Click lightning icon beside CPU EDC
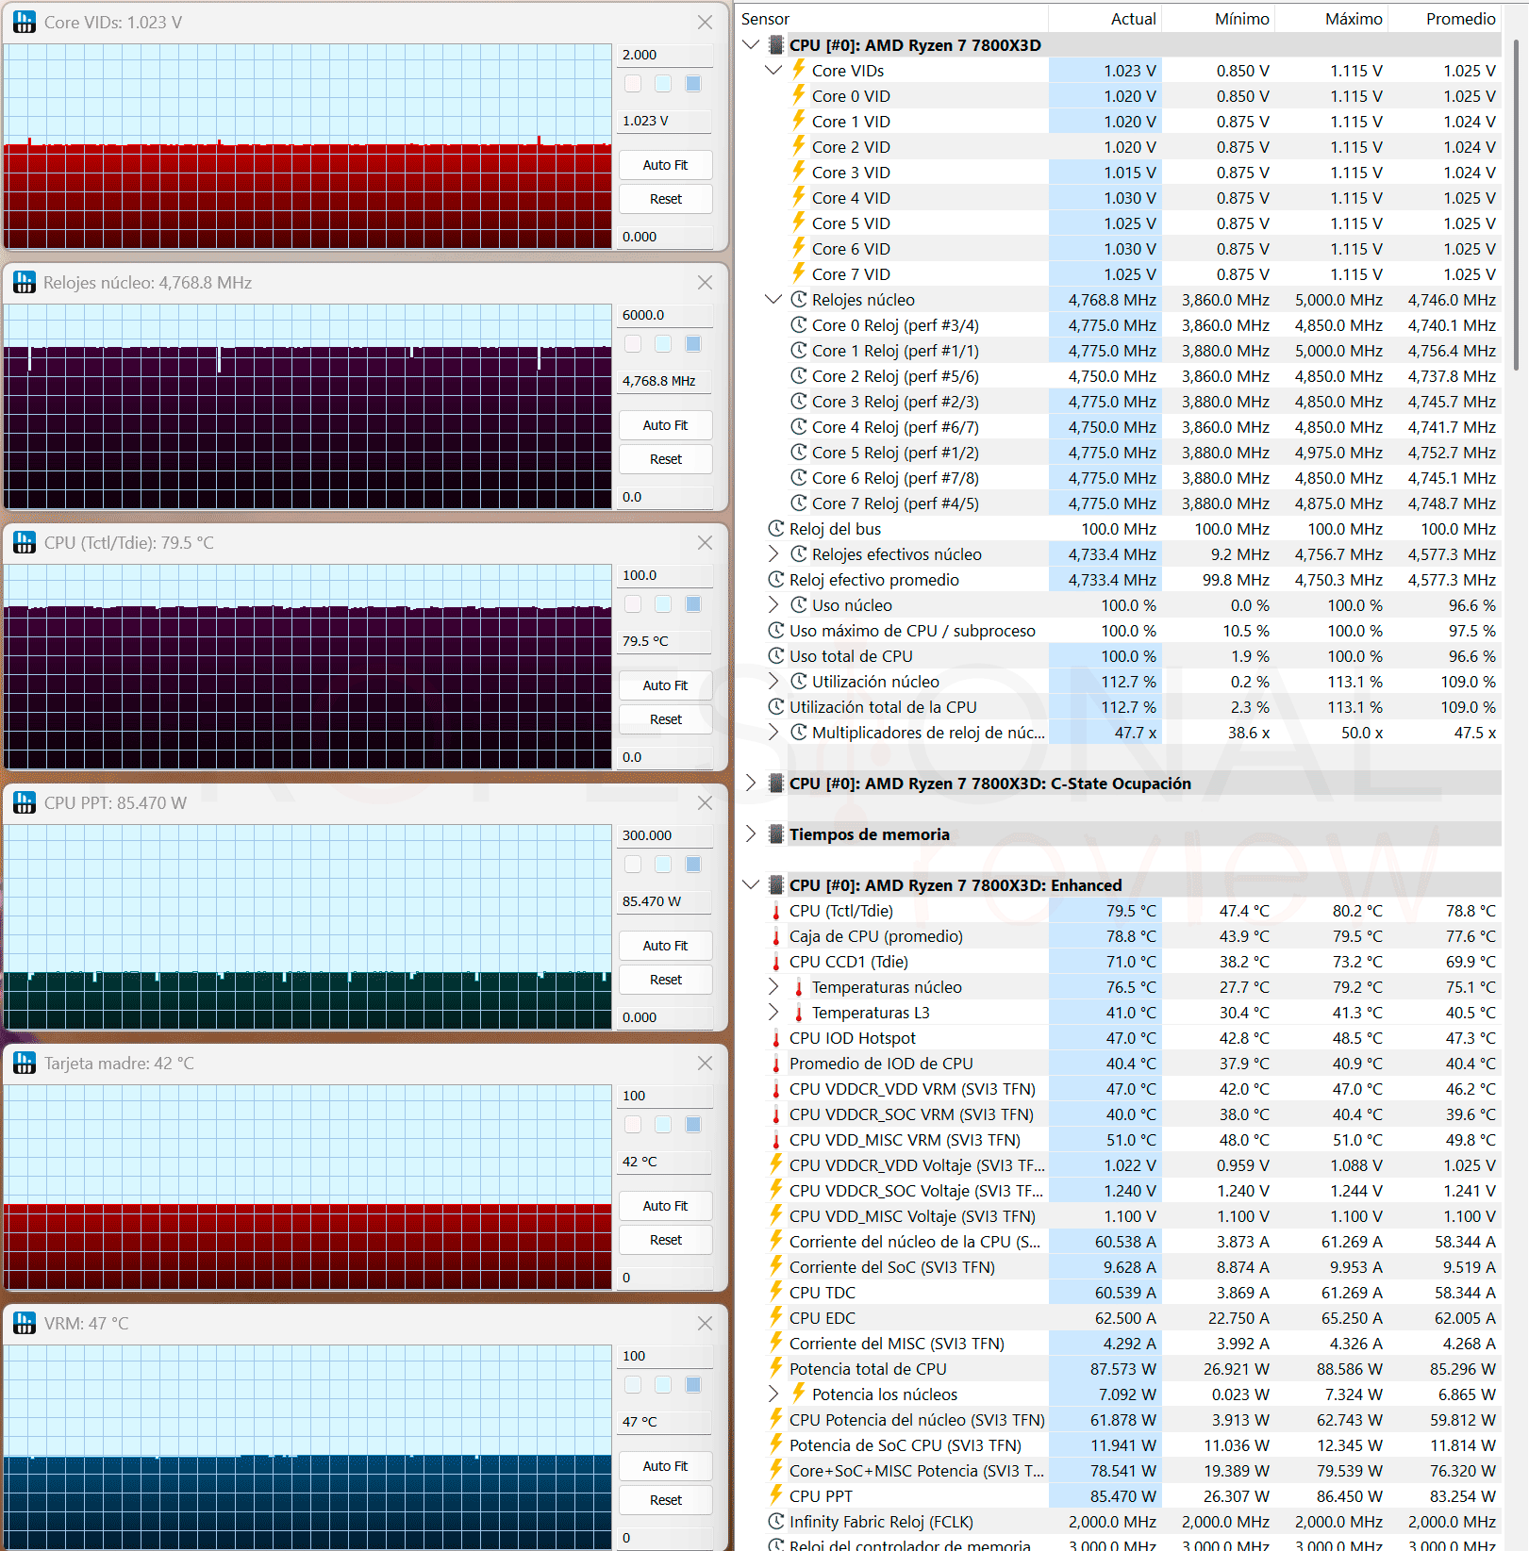This screenshot has width=1529, height=1551. pos(775,1317)
